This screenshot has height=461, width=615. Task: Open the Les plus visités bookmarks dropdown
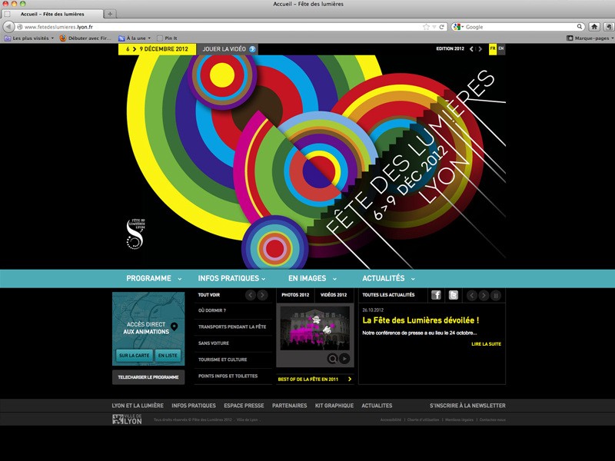pyautogui.click(x=29, y=38)
